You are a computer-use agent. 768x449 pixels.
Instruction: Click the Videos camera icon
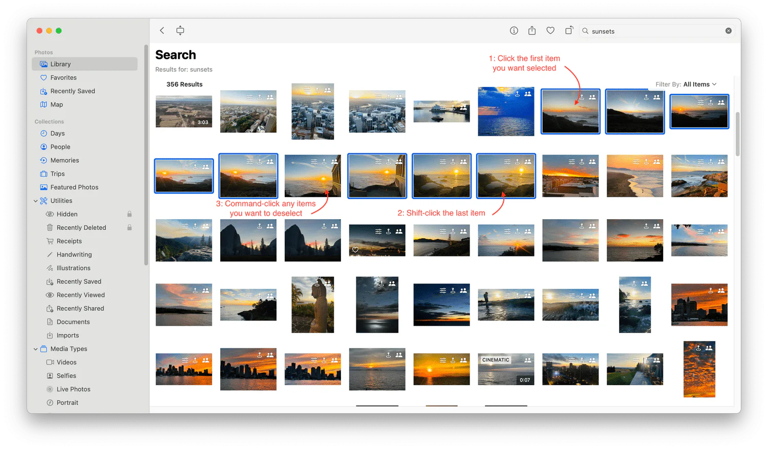coord(50,362)
